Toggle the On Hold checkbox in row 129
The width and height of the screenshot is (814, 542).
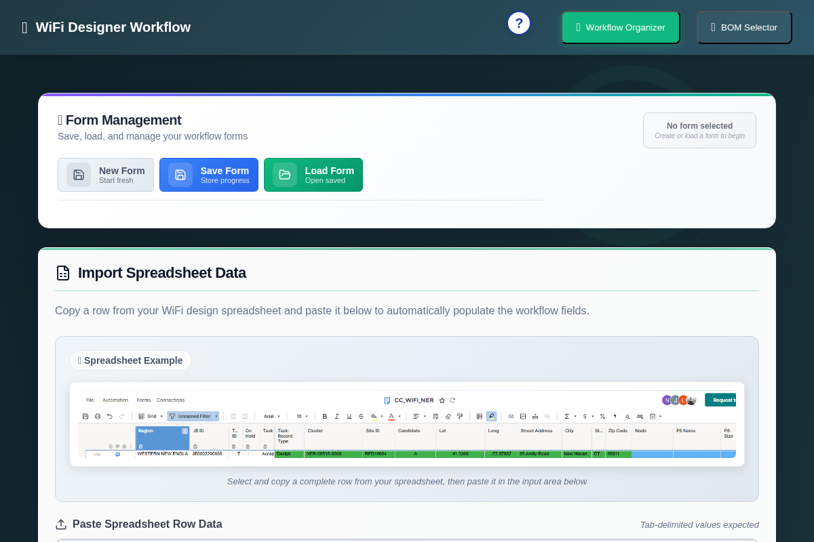(x=250, y=454)
